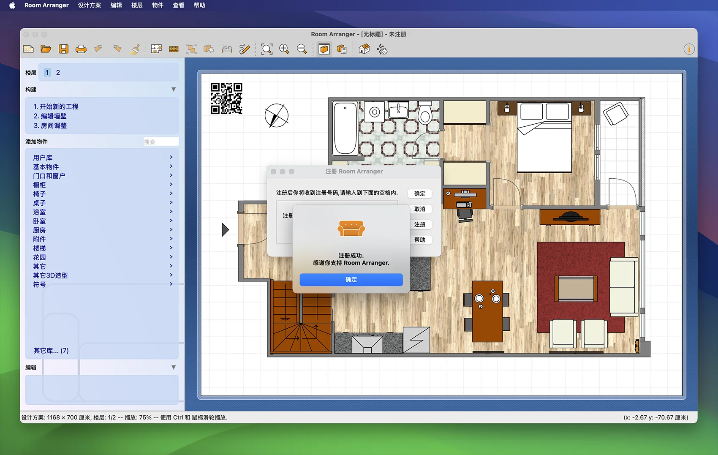Click the room shape adjust tool
This screenshot has width=718, height=455.
[191, 49]
